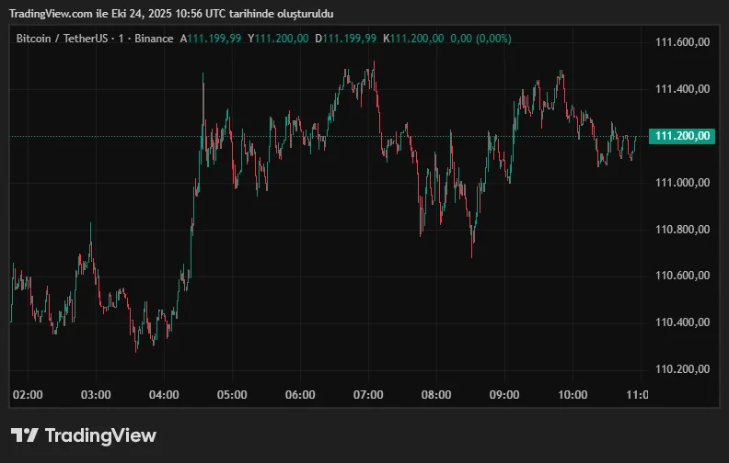Click the TradingView wordmark text

99,435
